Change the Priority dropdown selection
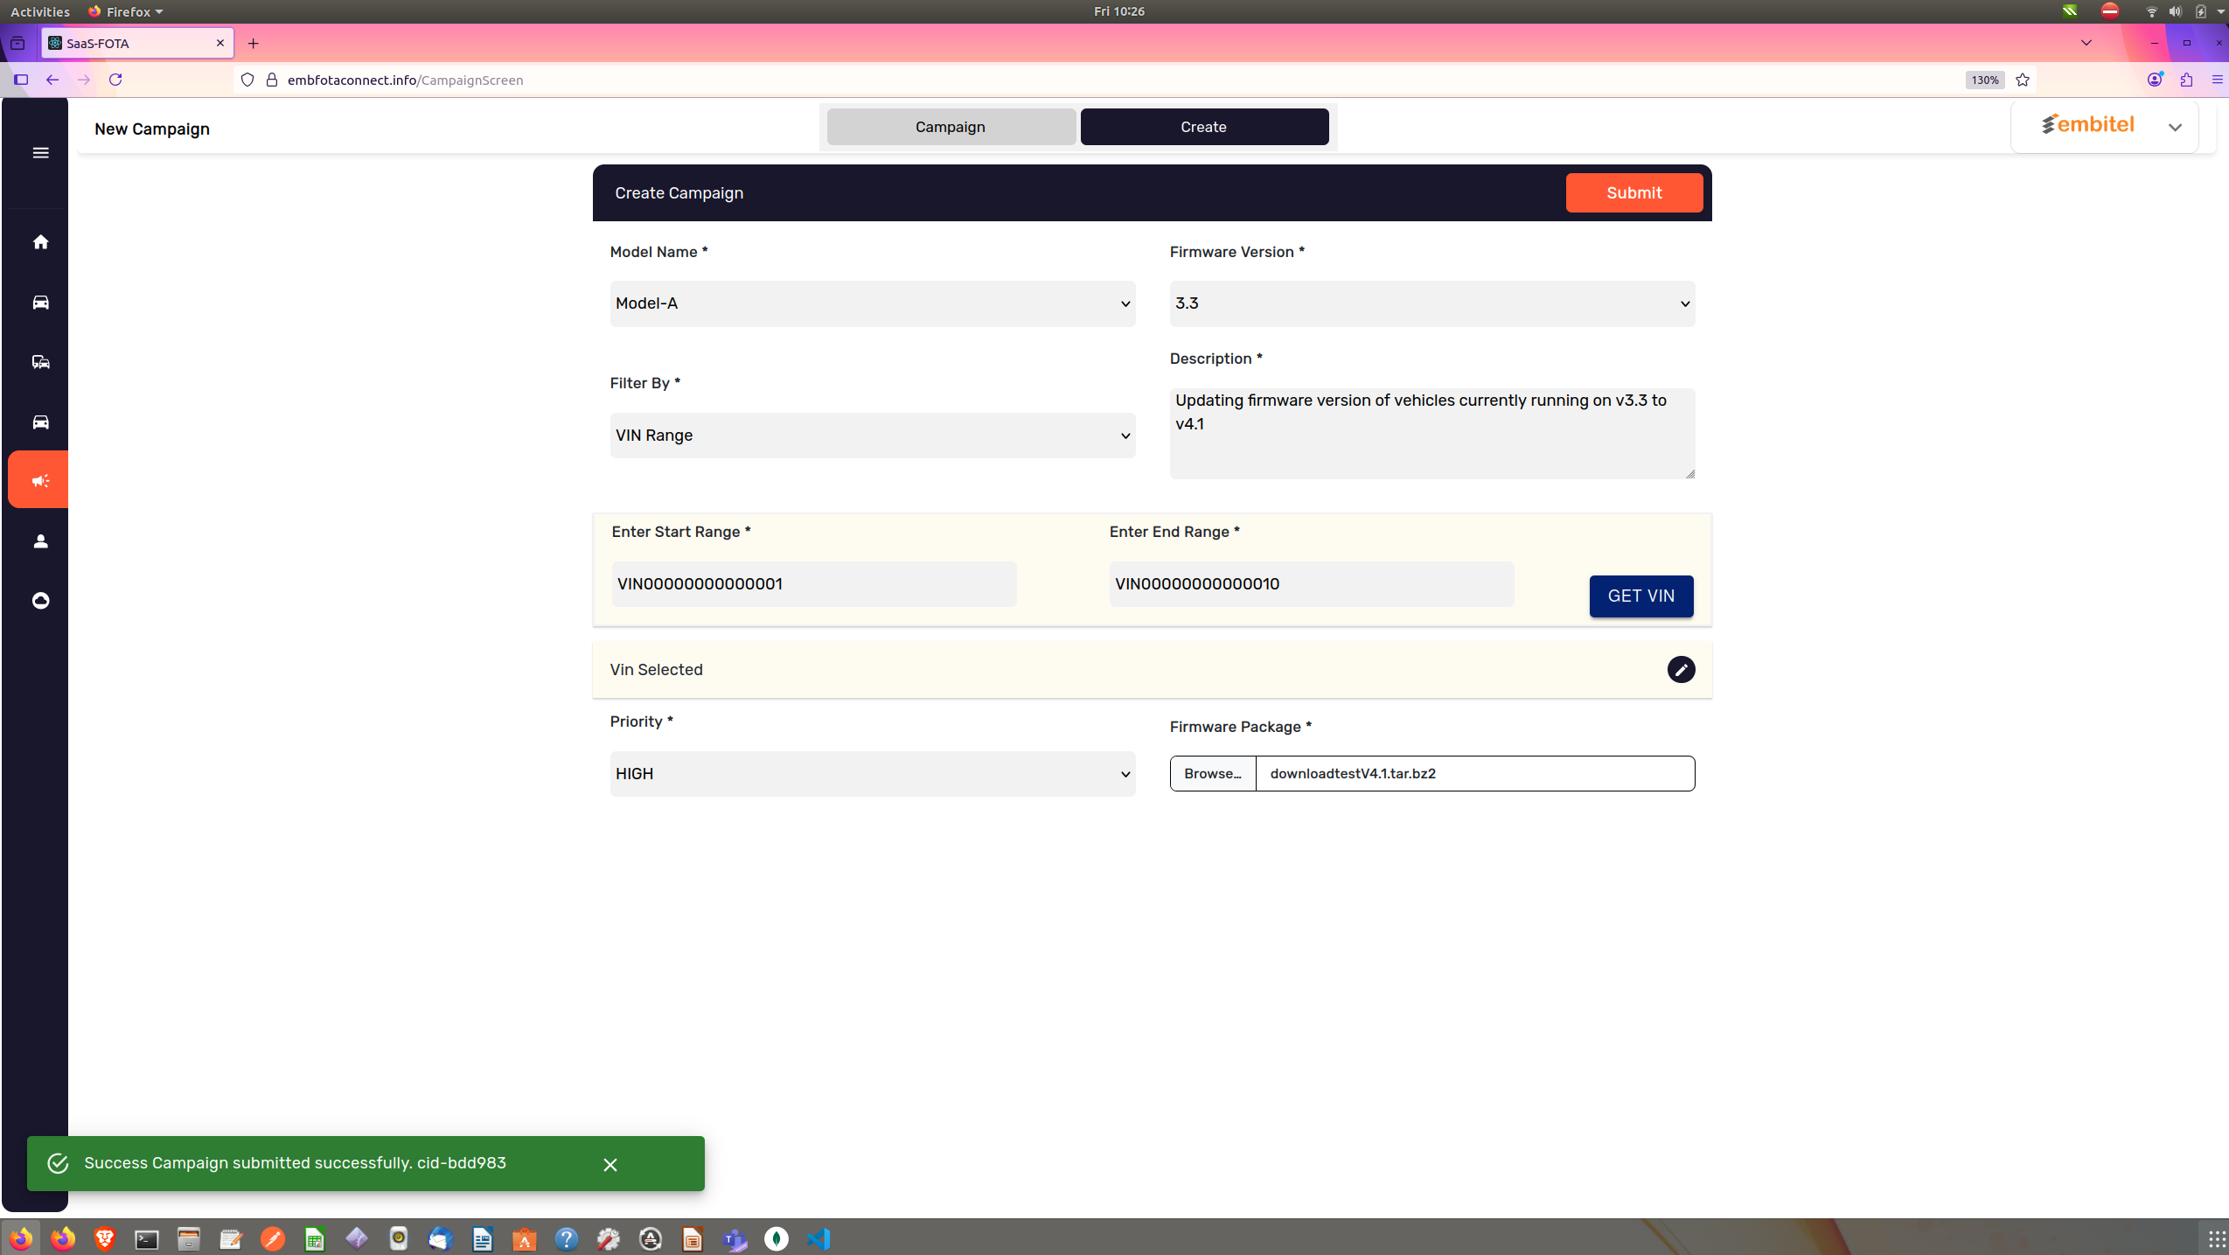 [872, 774]
